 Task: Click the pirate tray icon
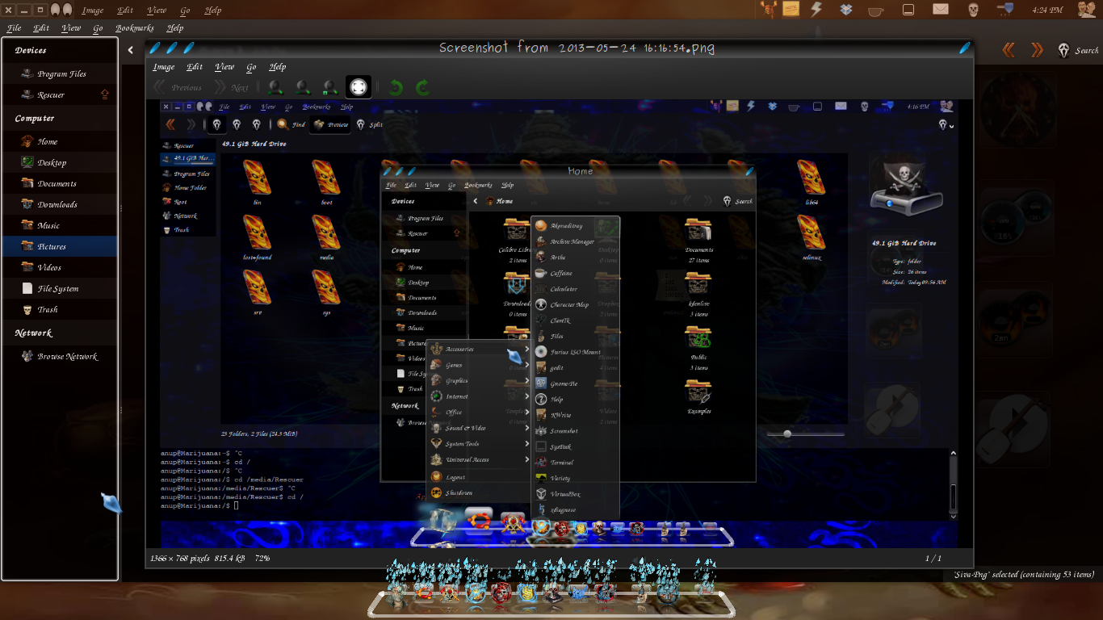(768, 10)
